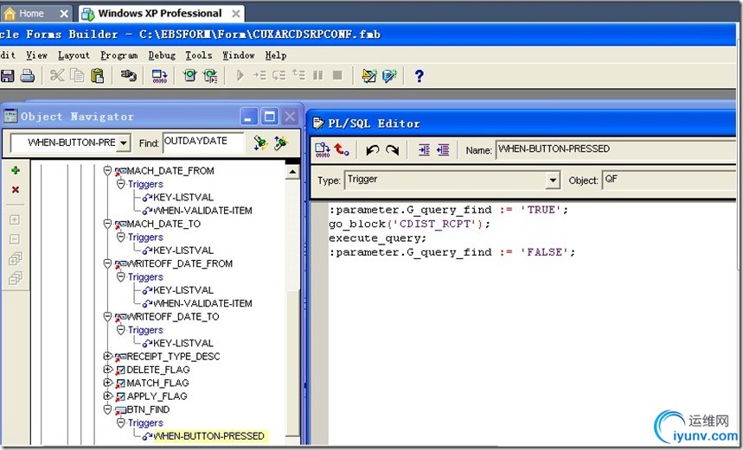Expand the APPLY_FLAG node
This screenshot has height=450, width=743.
coord(107,396)
